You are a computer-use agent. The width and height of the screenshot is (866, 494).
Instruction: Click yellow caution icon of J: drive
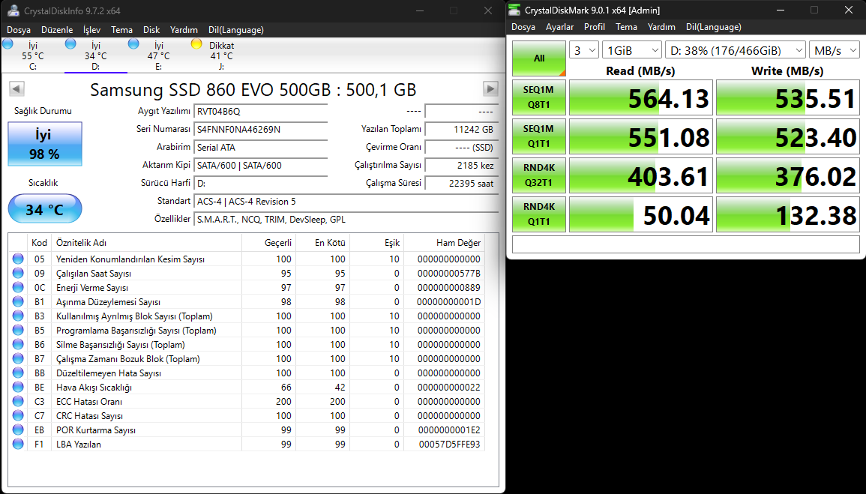click(x=196, y=44)
